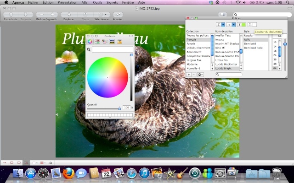Select the Impact font in the list
294x183 pixels.
(x=220, y=39)
